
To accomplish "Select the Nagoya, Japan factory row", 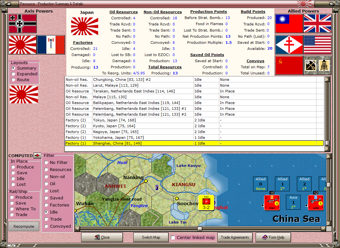I will pos(194,132).
